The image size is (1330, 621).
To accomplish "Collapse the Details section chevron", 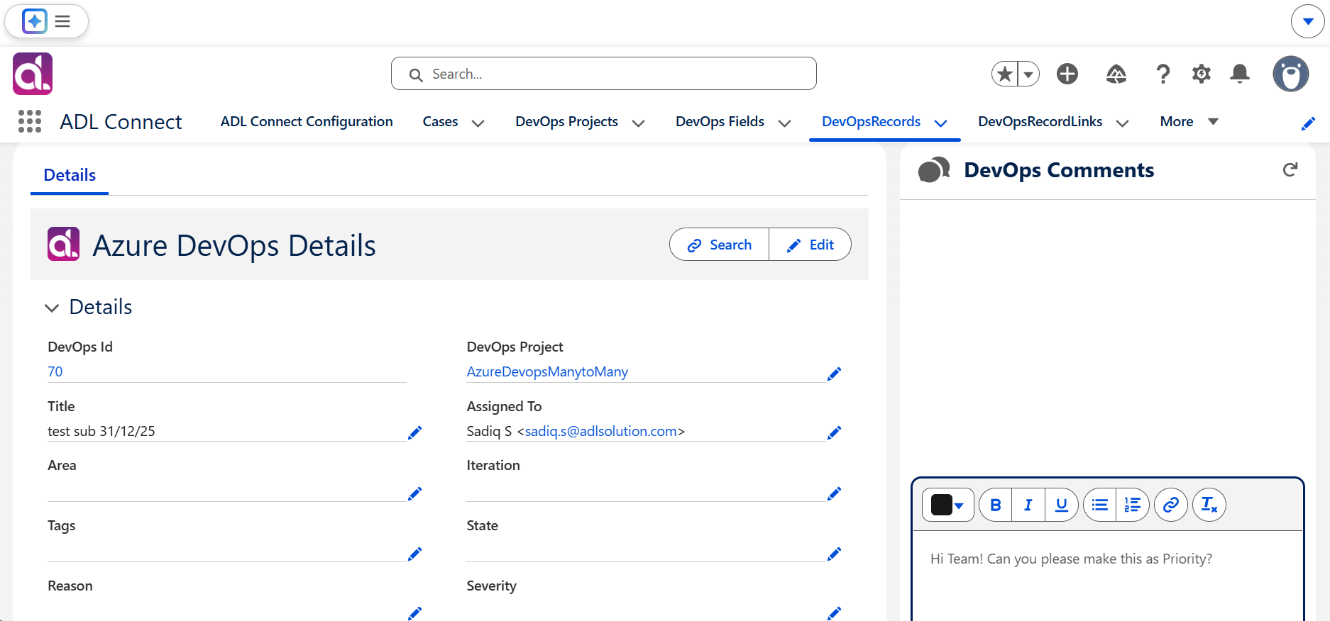I will [52, 308].
